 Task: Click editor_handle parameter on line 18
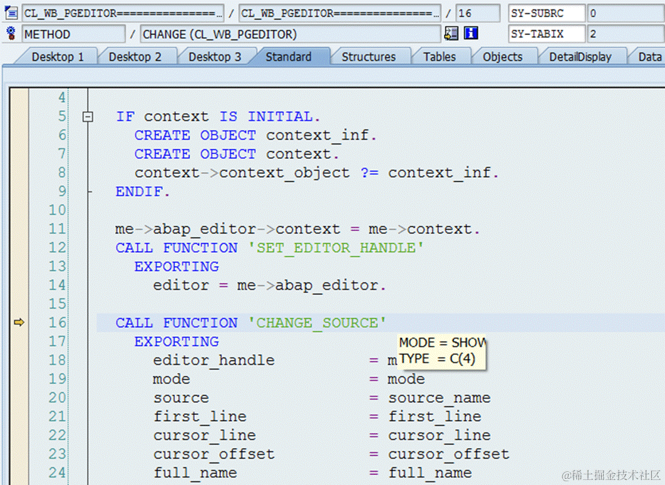click(x=214, y=360)
